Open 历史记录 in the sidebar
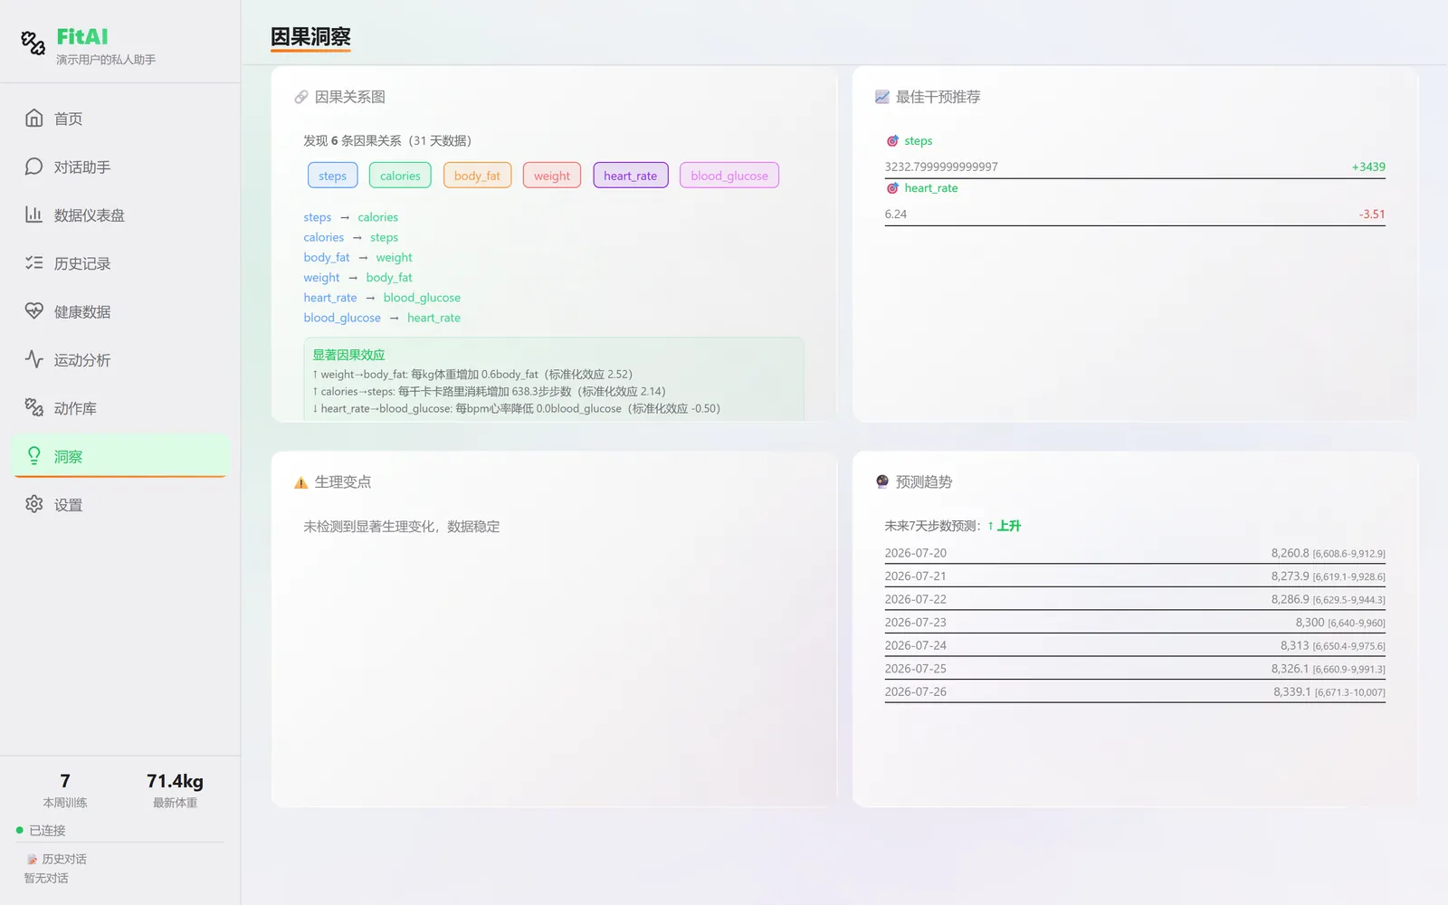1448x905 pixels. point(120,263)
